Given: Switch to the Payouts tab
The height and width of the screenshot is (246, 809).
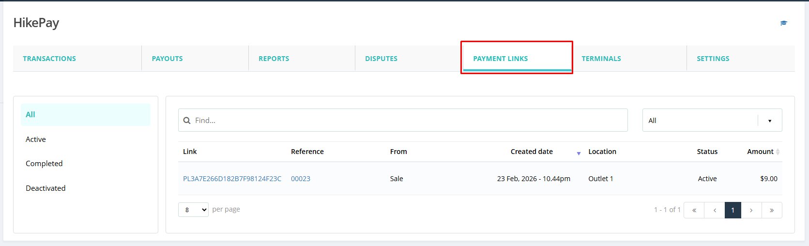Looking at the screenshot, I should click(x=168, y=59).
